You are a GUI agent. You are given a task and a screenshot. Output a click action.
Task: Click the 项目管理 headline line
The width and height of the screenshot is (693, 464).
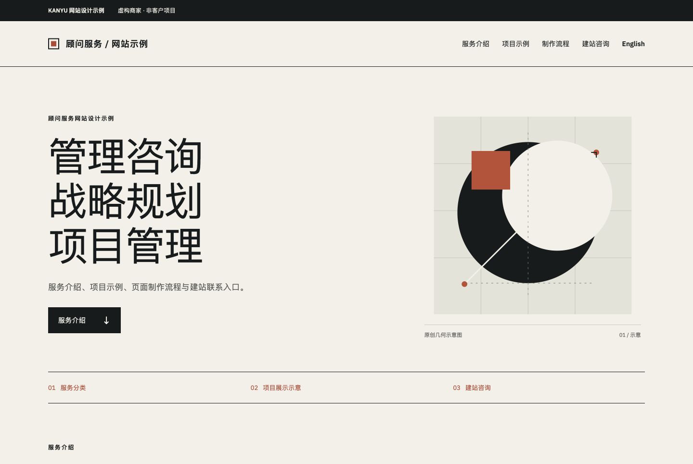pos(126,246)
